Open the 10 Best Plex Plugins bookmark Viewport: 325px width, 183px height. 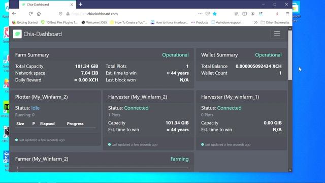[x=59, y=22]
